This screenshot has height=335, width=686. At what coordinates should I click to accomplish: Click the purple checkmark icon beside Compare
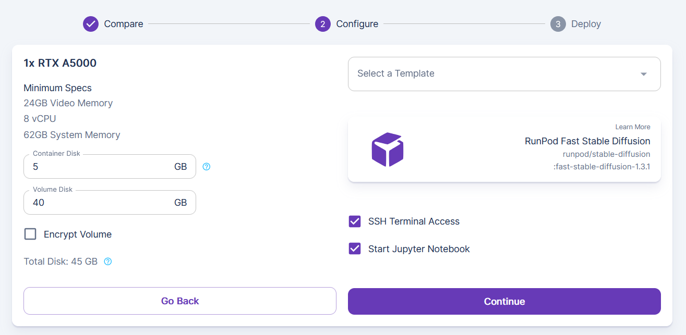[91, 24]
